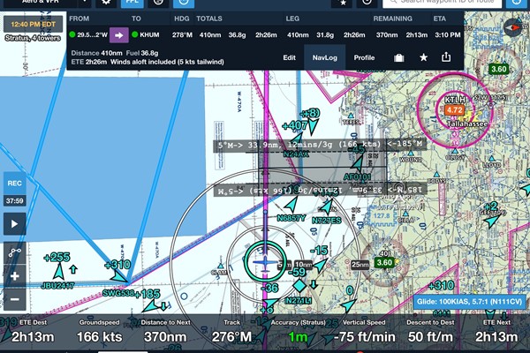Viewport: 530px width, 353px height.
Task: Tap the star to favorite this route
Action: coord(423,57)
